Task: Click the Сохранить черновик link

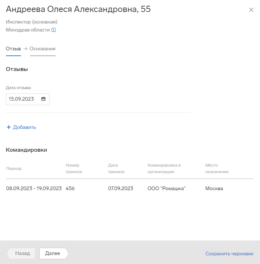Action: tap(229, 253)
